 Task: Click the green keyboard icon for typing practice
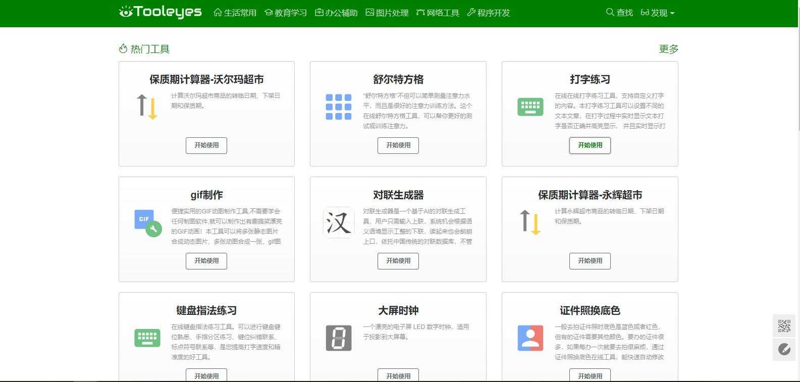pos(530,106)
